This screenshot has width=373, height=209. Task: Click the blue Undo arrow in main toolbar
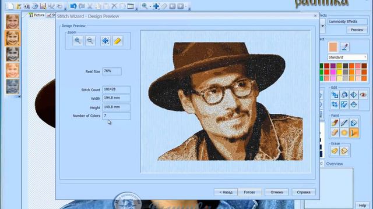[73, 6]
